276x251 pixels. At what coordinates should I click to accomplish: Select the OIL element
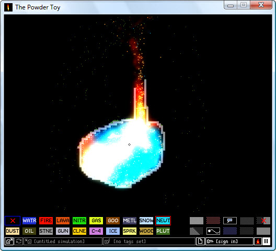tap(29, 231)
